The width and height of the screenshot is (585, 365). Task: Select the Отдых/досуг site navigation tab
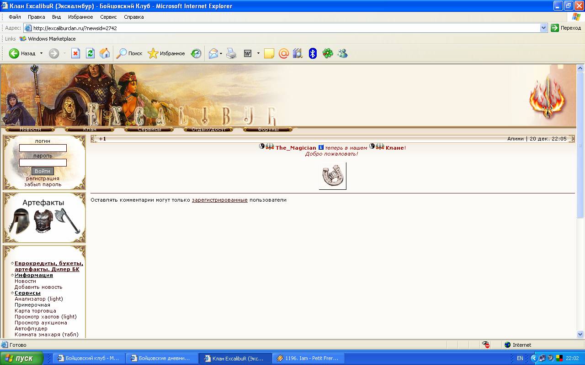click(x=208, y=130)
